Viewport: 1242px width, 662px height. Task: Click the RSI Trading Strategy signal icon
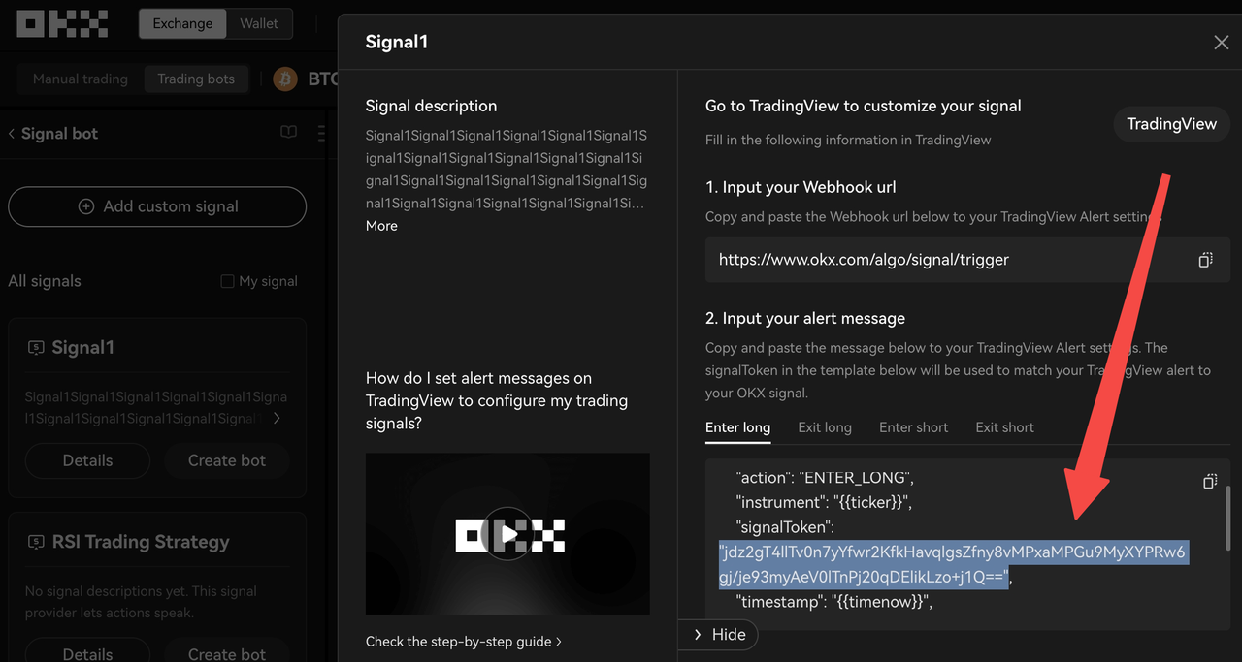click(36, 541)
